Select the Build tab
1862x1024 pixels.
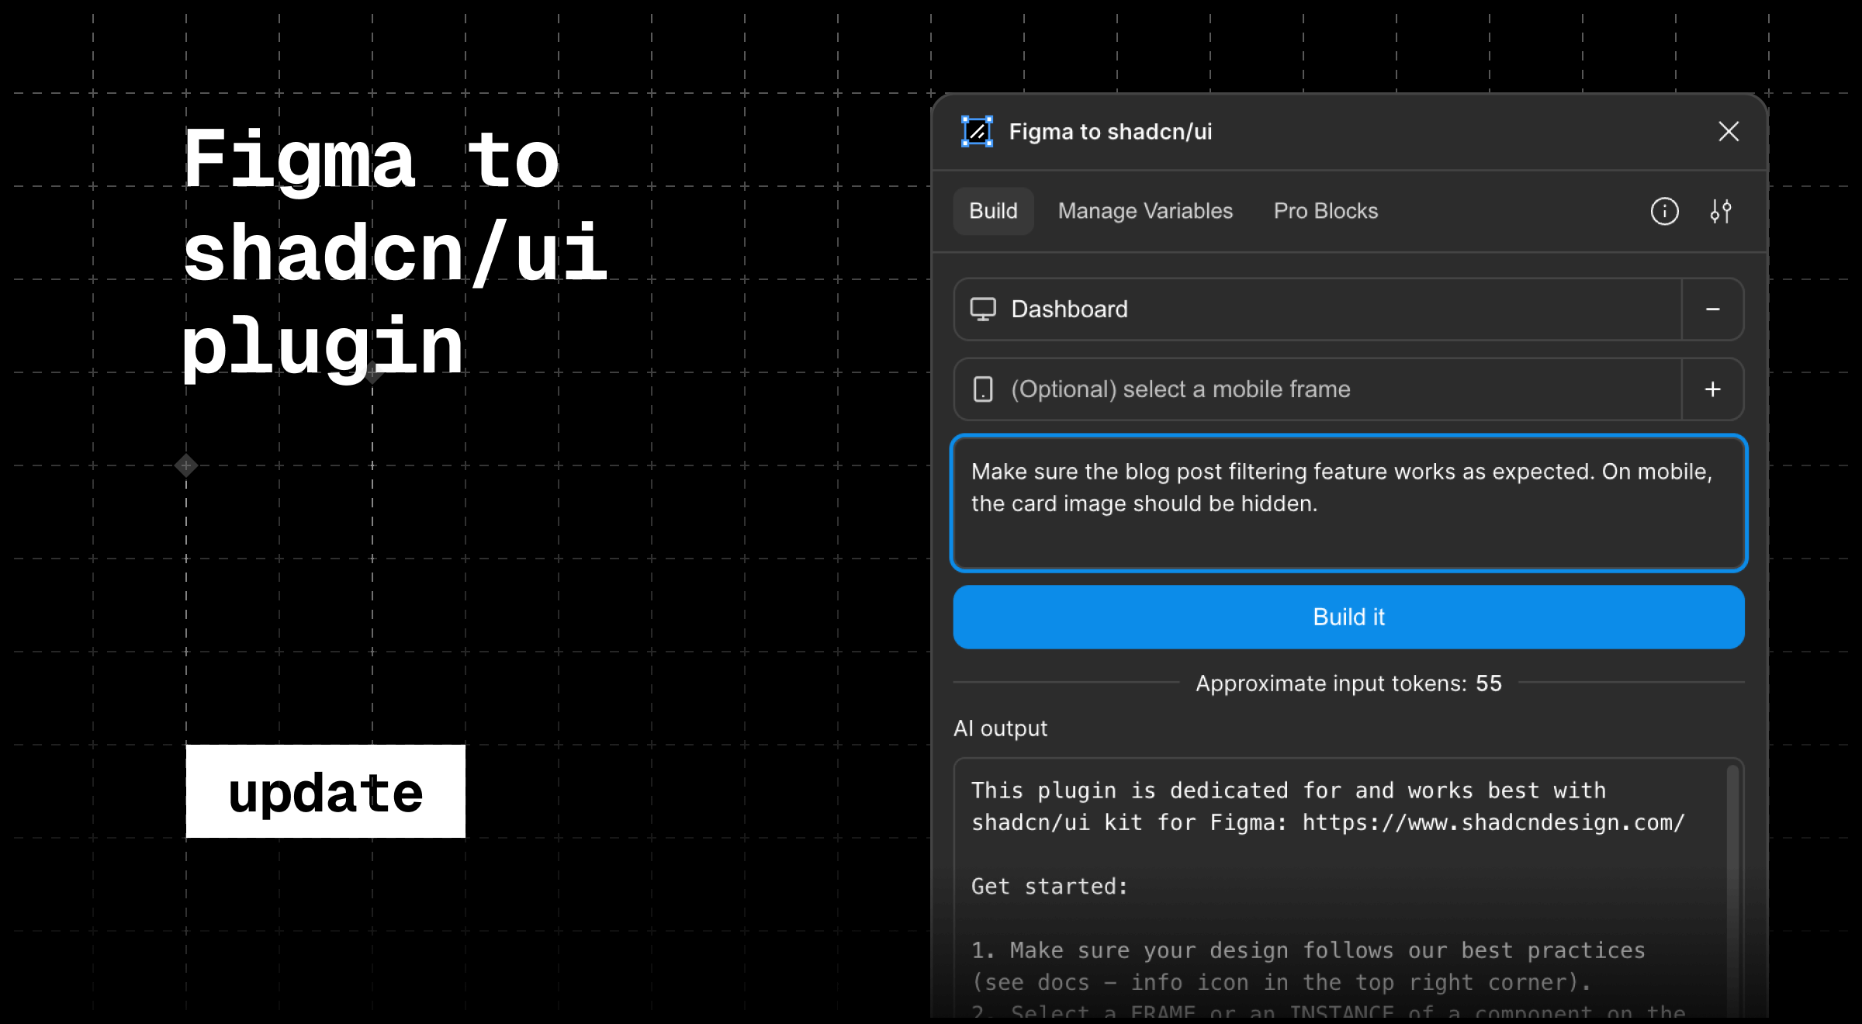coord(993,211)
